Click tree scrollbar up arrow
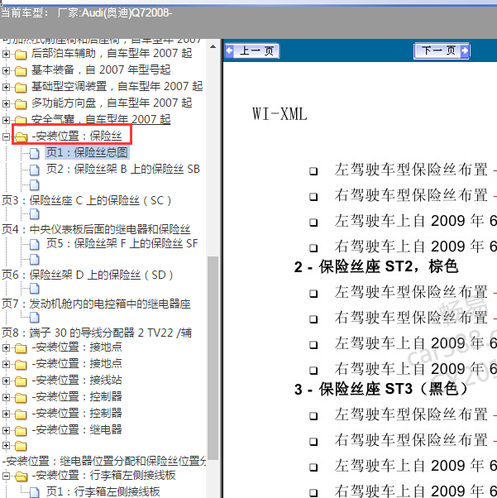 pyautogui.click(x=213, y=46)
